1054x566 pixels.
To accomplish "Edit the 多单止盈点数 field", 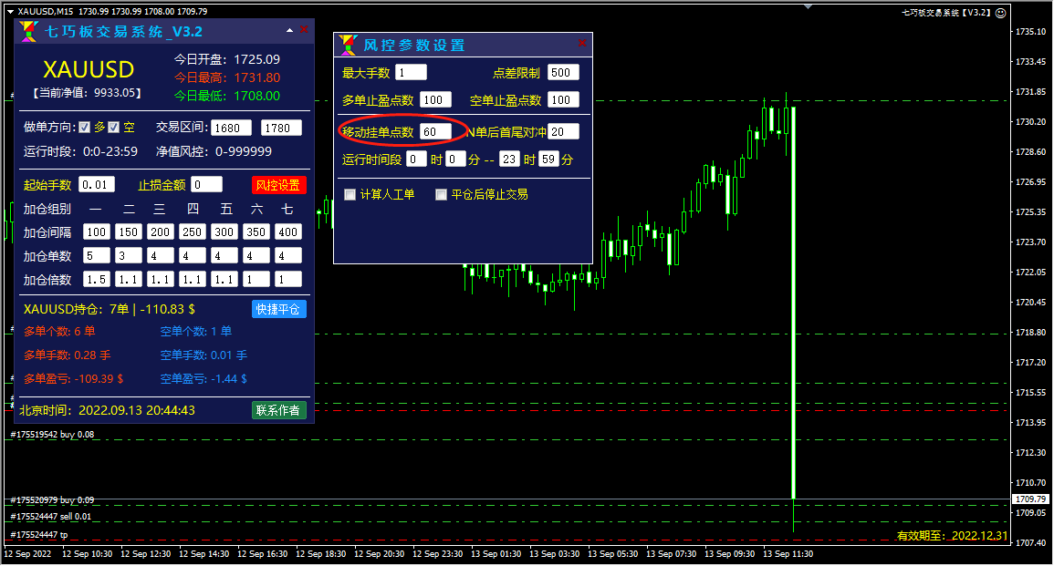I will point(435,100).
